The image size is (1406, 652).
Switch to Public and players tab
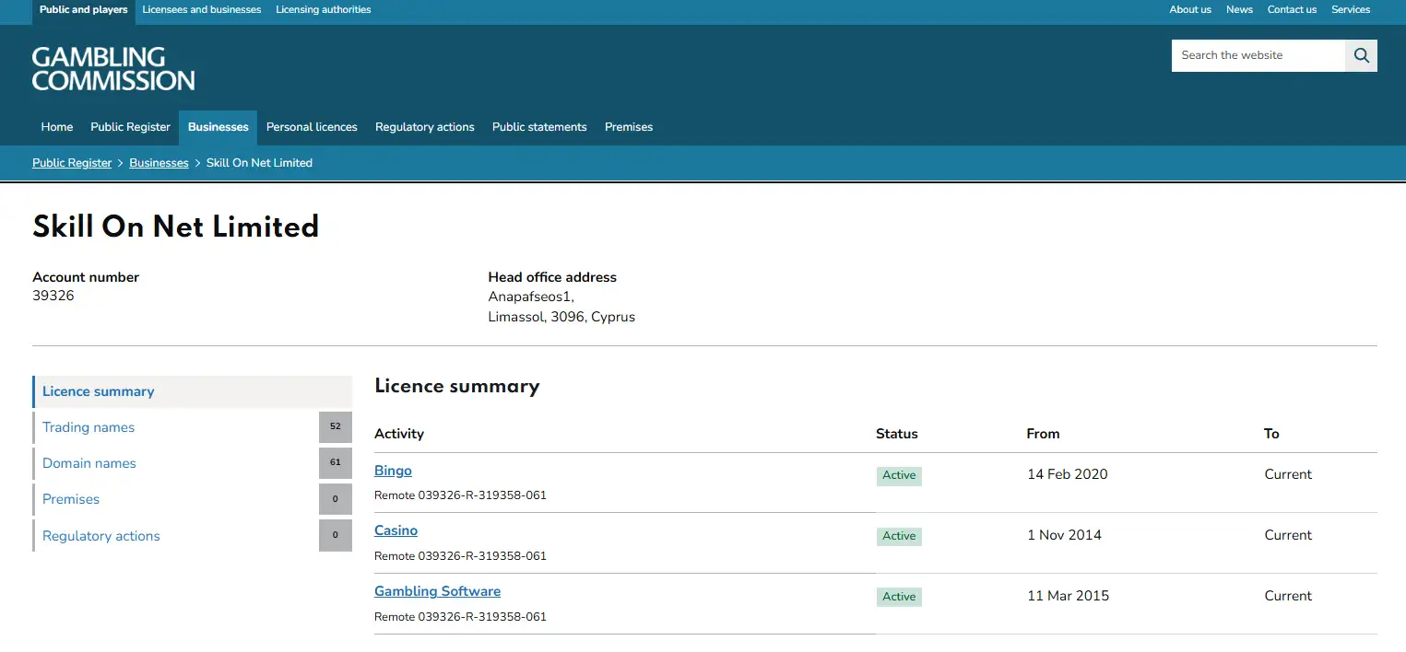coord(84,10)
